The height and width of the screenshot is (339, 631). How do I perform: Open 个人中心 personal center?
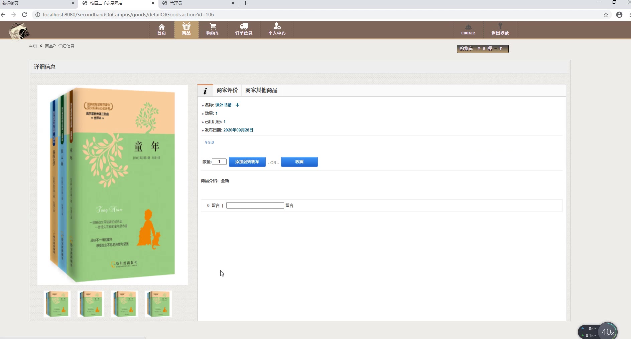point(277,29)
